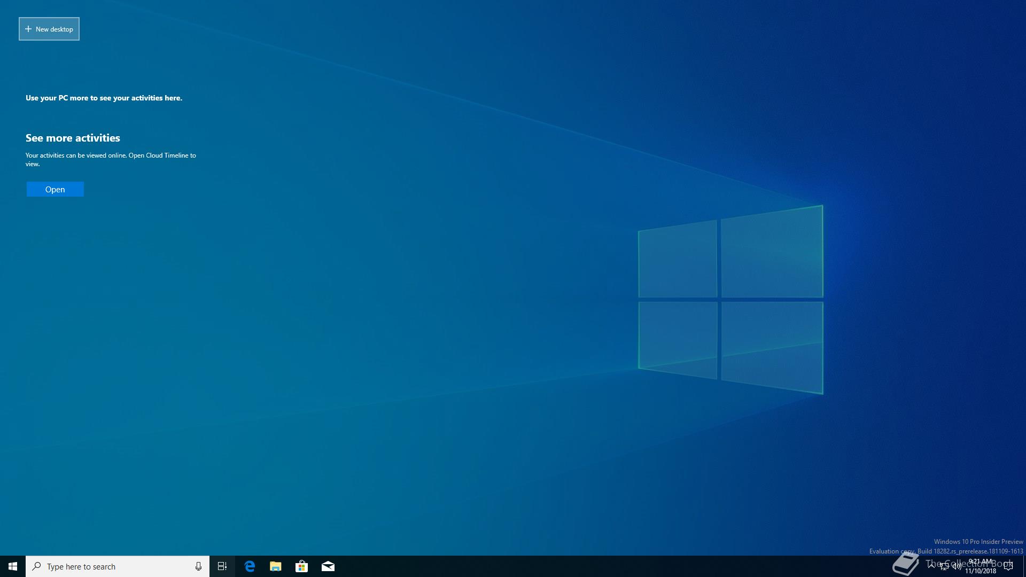Click the 'See more activities' heading
1026x577 pixels.
click(x=73, y=138)
